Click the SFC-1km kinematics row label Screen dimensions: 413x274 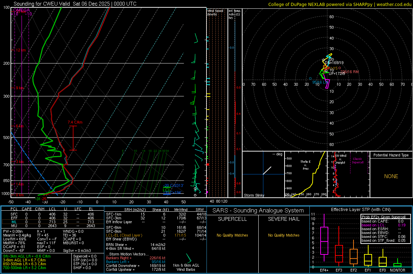pyautogui.click(x=114, y=214)
